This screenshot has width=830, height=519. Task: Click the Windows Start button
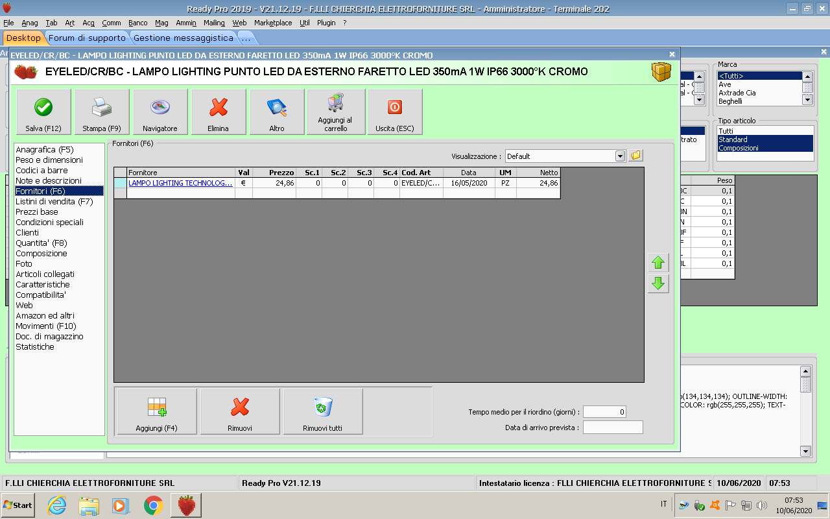click(x=18, y=505)
